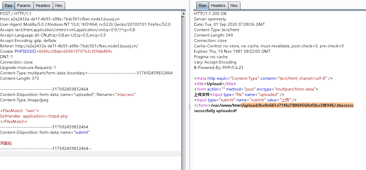Click 'HTTP/1.1 200 OK' status line
Image resolution: width=366 pixels, height=170 pixels.
click(210, 13)
